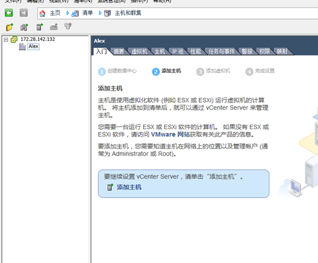Click step 3 circle 添加虚拟机
Viewport: 318px width, 263px height.
200,72
